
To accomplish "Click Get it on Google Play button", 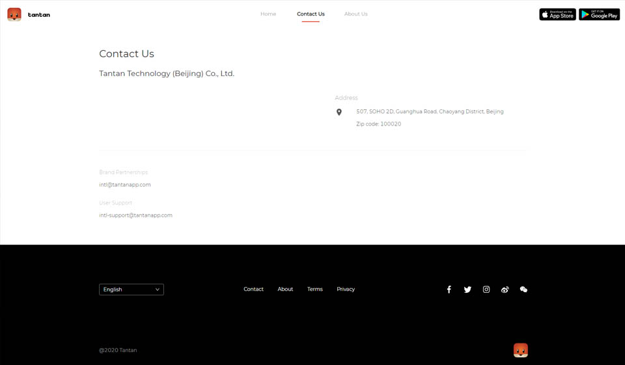I will (x=599, y=14).
